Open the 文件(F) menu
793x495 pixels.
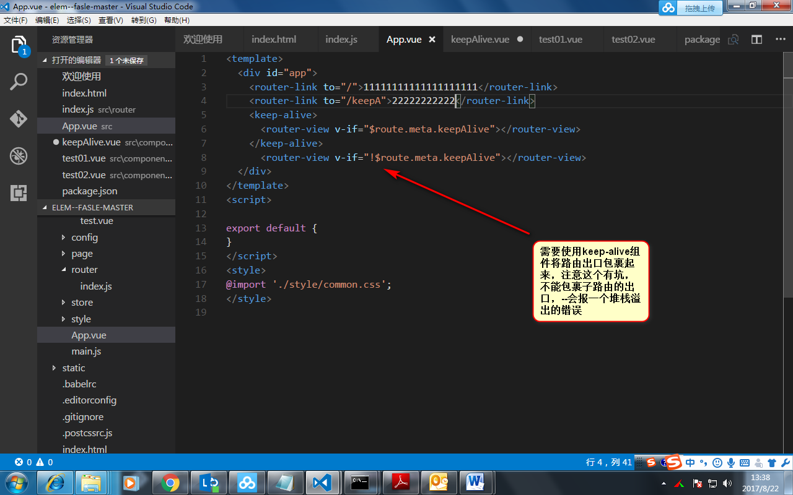point(15,20)
